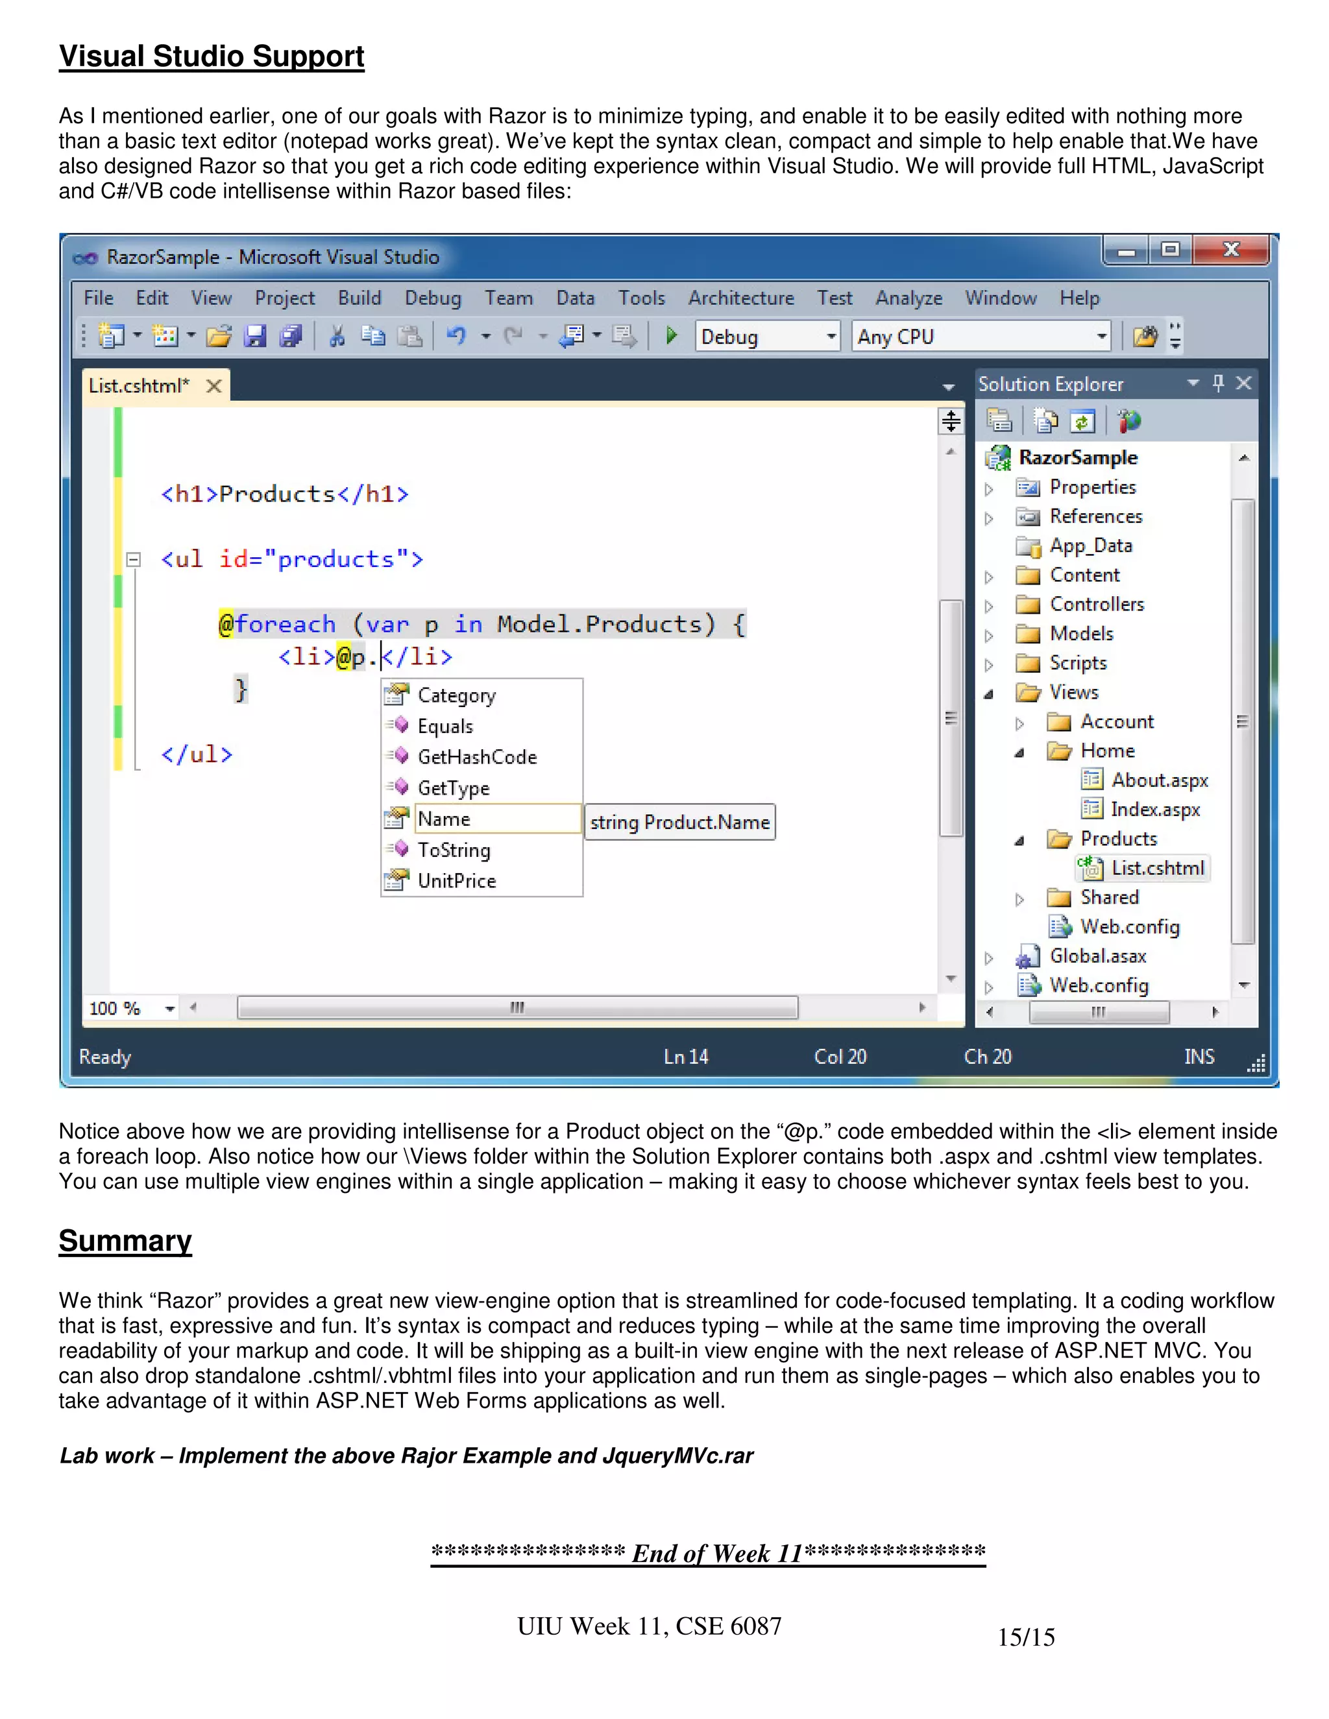The width and height of the screenshot is (1329, 1719).
Task: Click the Cut scissors icon
Action: (x=337, y=337)
